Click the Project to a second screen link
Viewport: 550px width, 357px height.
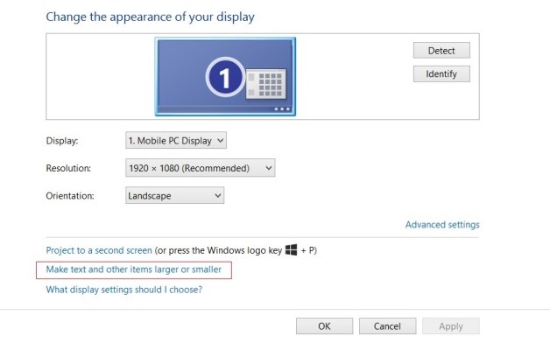[x=99, y=250]
